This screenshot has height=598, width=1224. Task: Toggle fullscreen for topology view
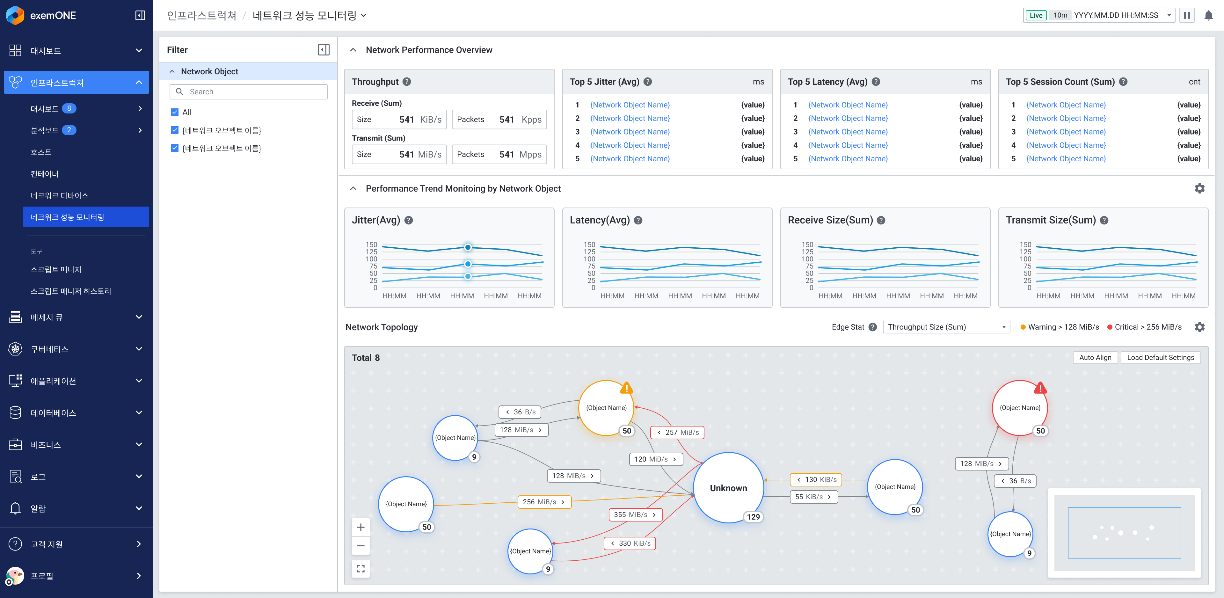[x=361, y=569]
